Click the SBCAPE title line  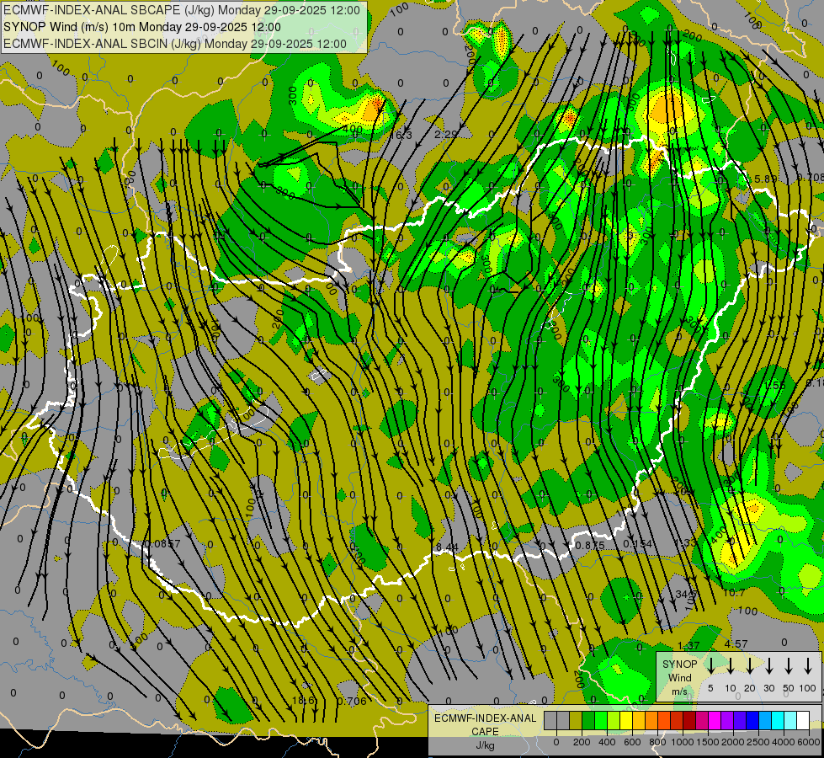pyautogui.click(x=182, y=10)
